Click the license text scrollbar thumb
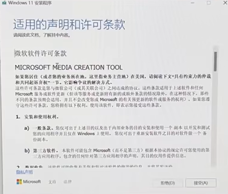Screen dimensions: 228x194 pyautogui.click(x=215, y=62)
